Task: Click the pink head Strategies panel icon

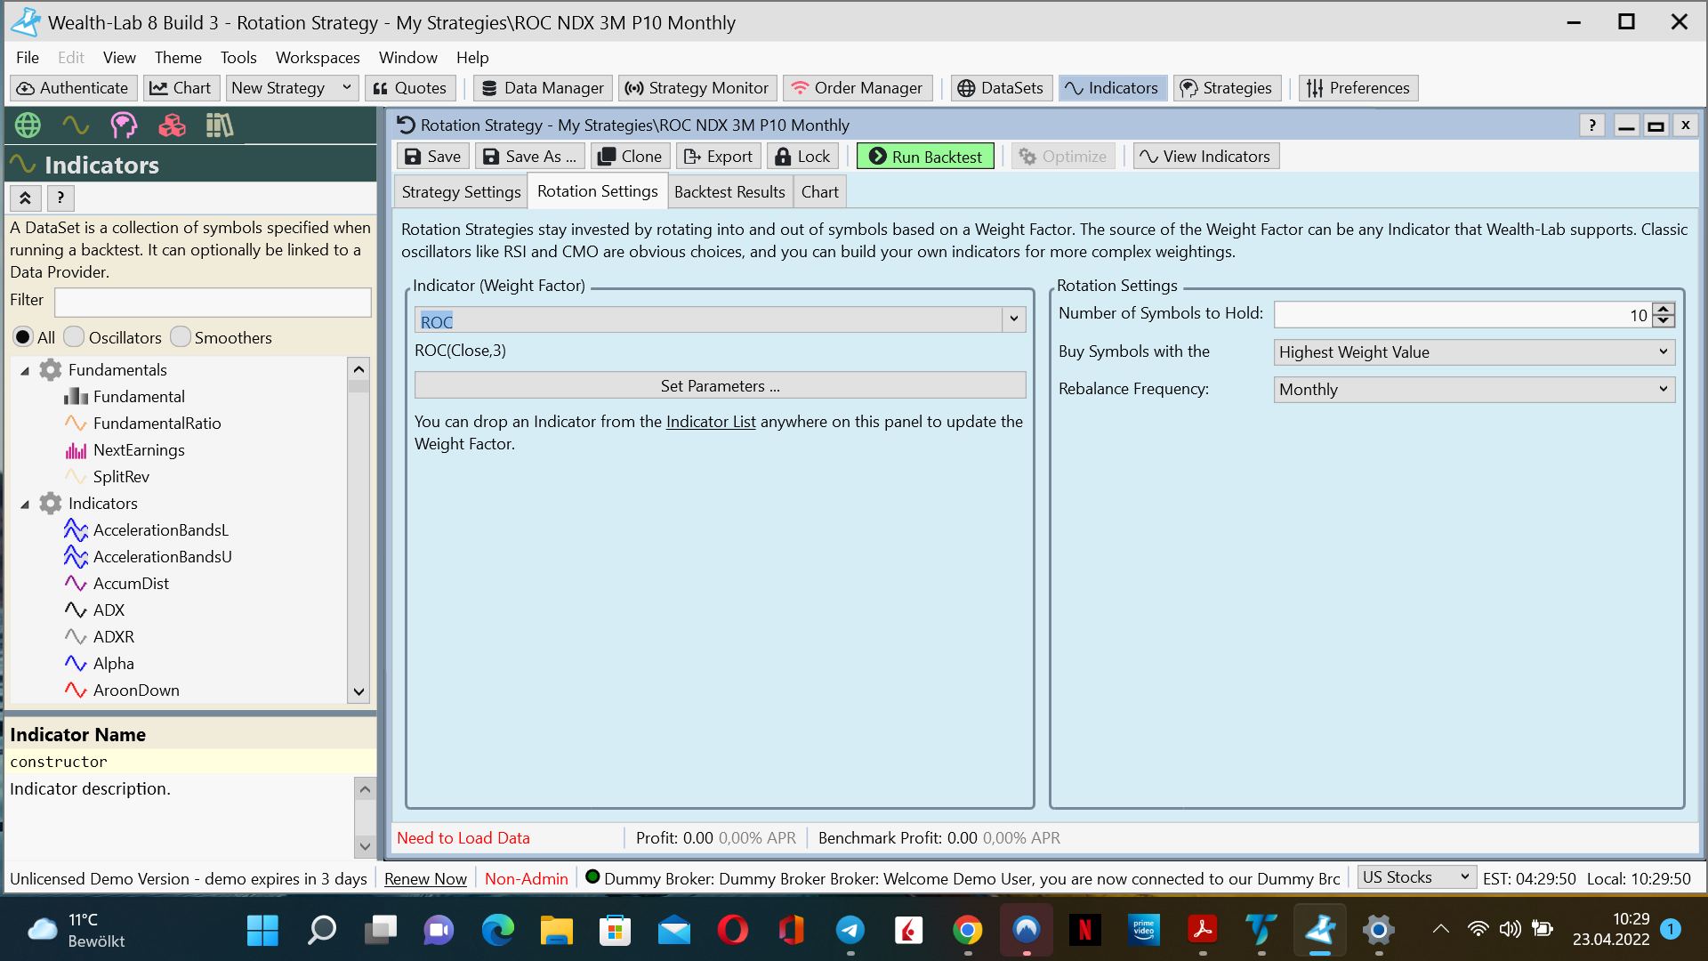Action: pyautogui.click(x=124, y=125)
